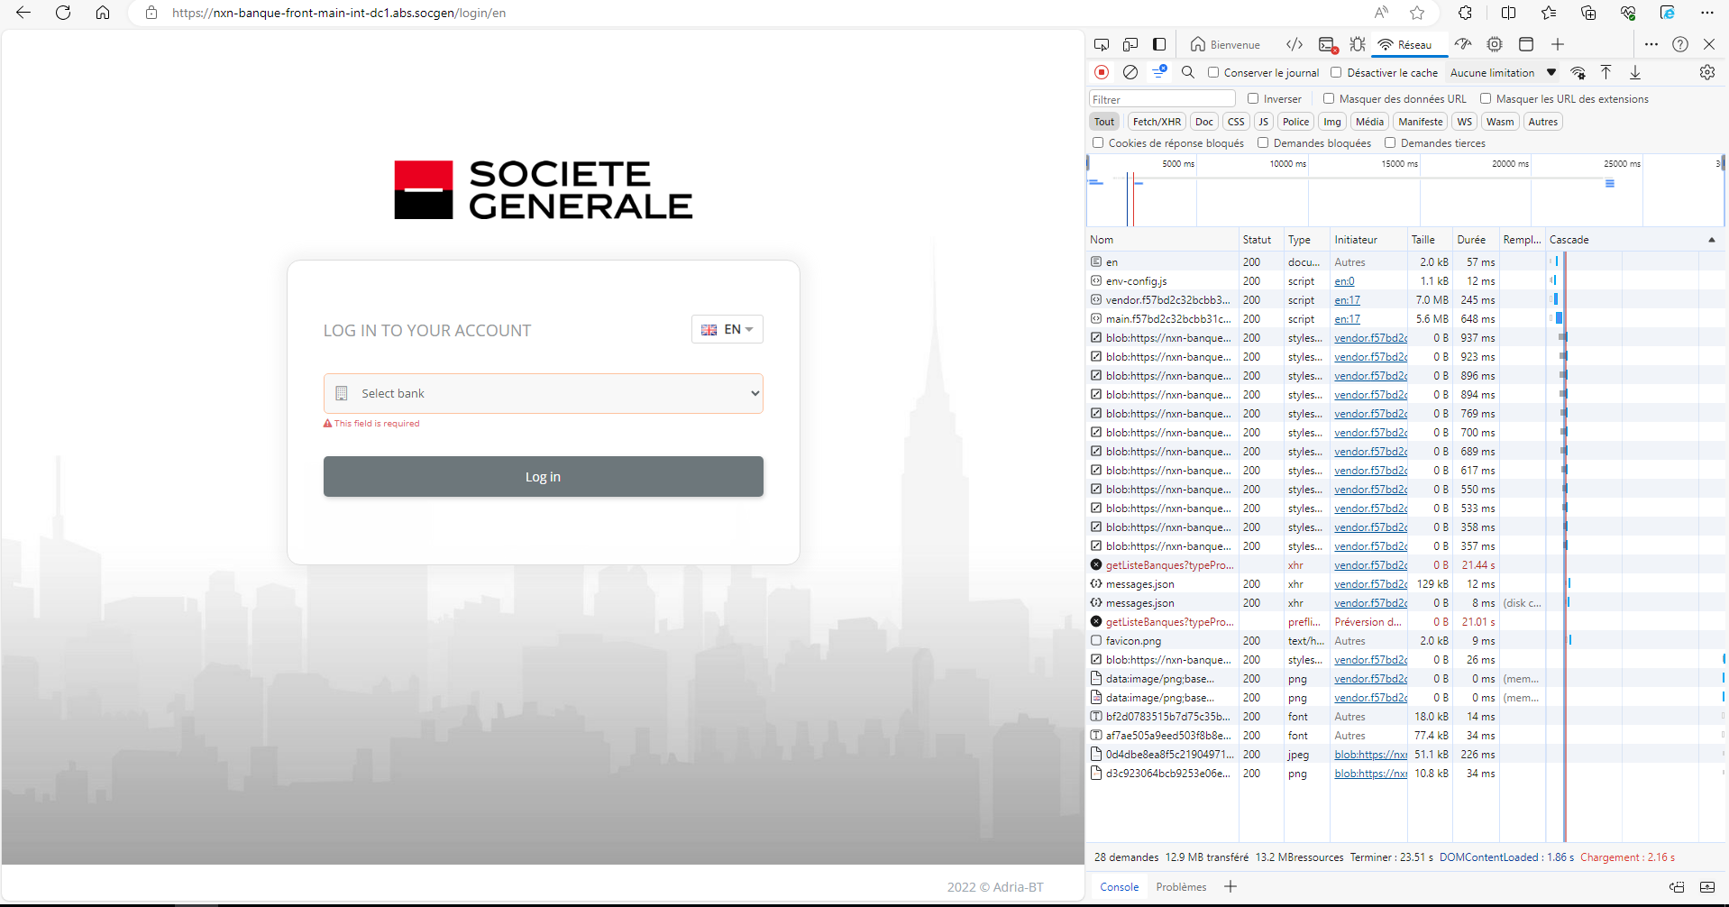Screen dimensions: 1729x907
Task: Open the Console drawer tab
Action: pyautogui.click(x=1120, y=887)
